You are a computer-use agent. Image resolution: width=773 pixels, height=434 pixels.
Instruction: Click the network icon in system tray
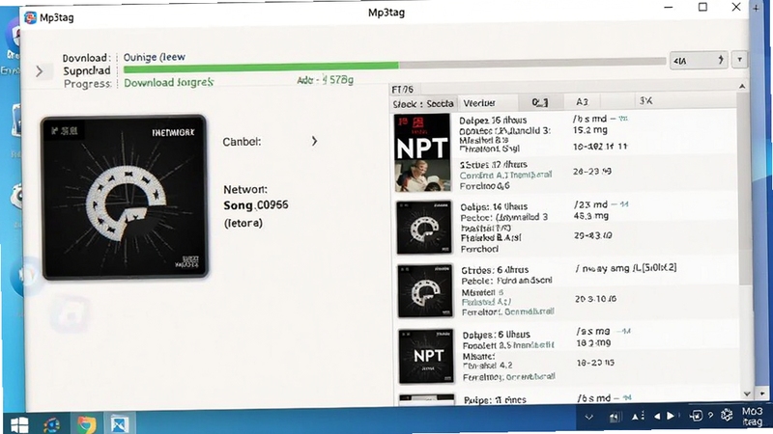(x=615, y=418)
